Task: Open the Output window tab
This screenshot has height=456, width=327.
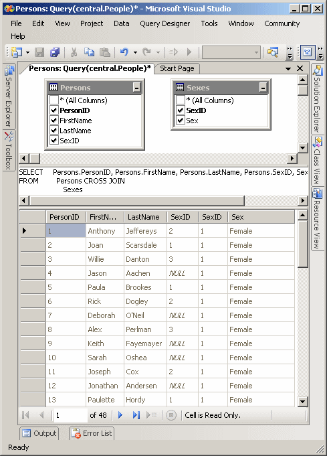Action: click(39, 433)
